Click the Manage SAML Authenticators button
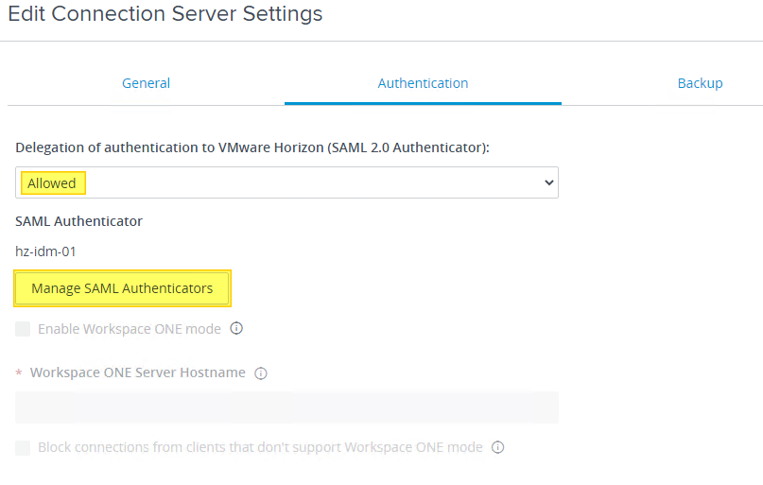The width and height of the screenshot is (763, 485). [x=122, y=288]
